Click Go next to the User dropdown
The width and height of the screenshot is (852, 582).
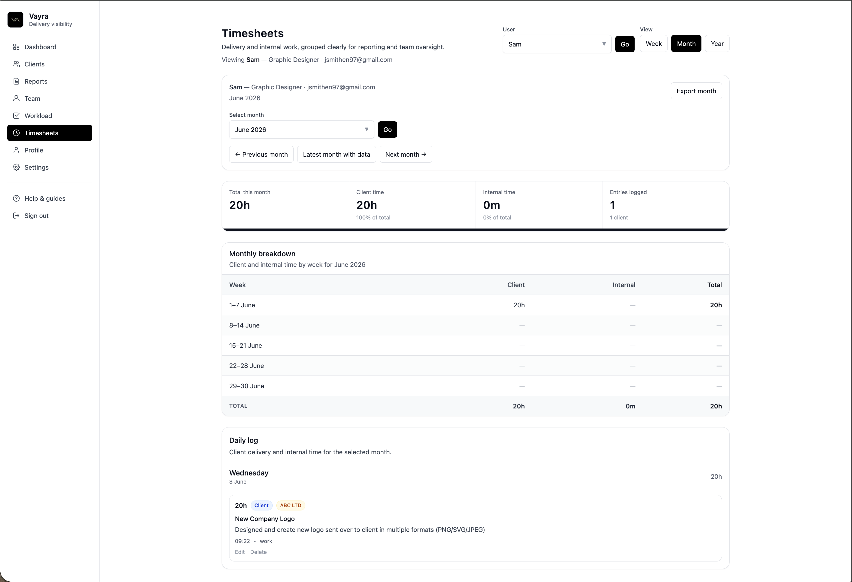click(x=624, y=44)
